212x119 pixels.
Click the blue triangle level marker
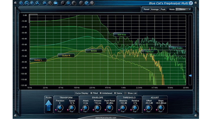point(190,75)
